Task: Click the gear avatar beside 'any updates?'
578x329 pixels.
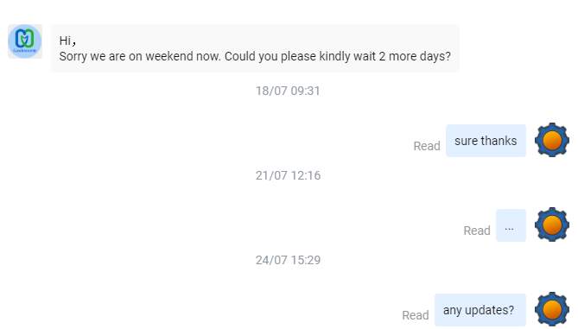Action: point(552,309)
